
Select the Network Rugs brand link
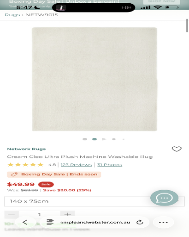click(26, 149)
